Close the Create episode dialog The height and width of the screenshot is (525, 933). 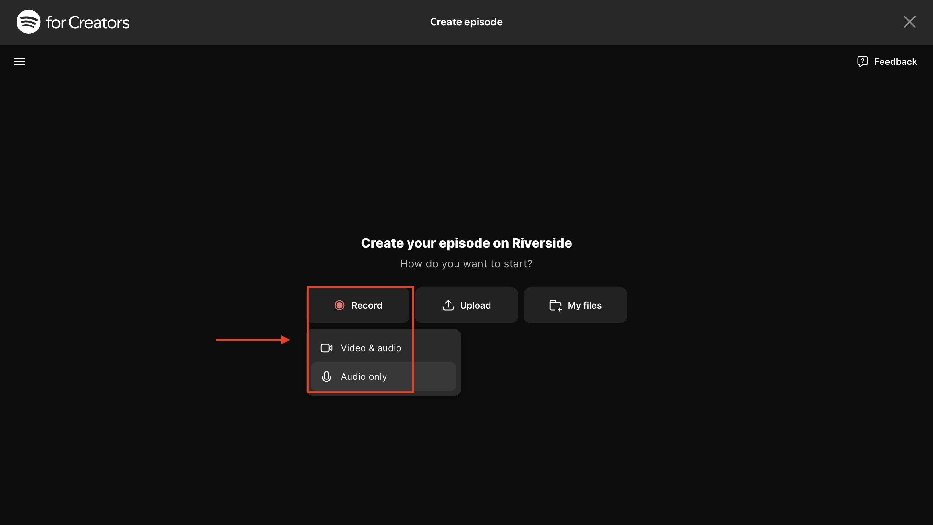[x=909, y=22]
